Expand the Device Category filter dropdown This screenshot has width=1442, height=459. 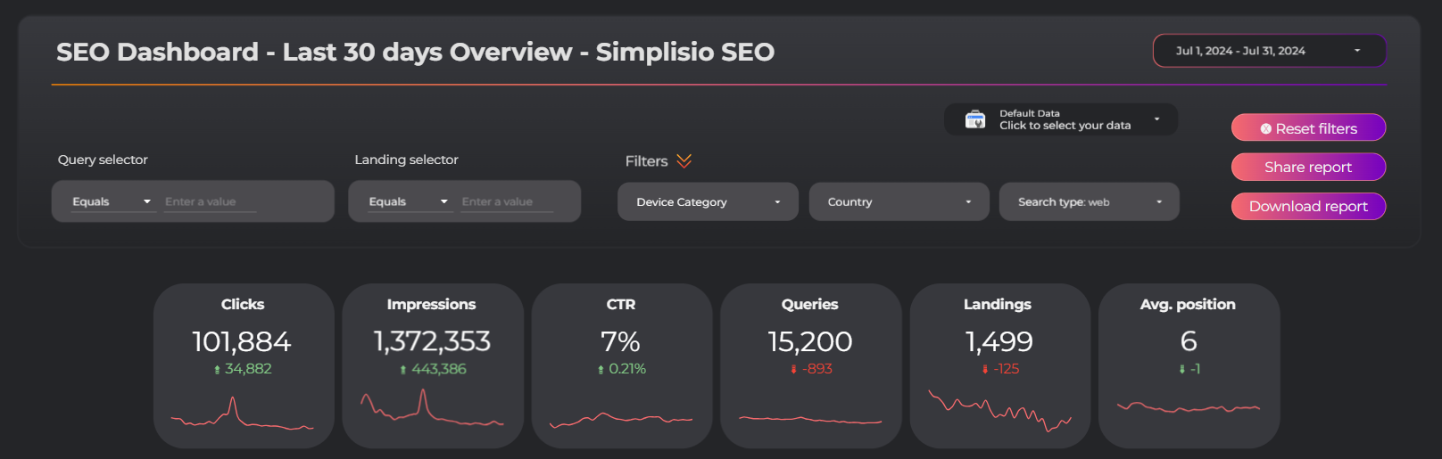(708, 201)
